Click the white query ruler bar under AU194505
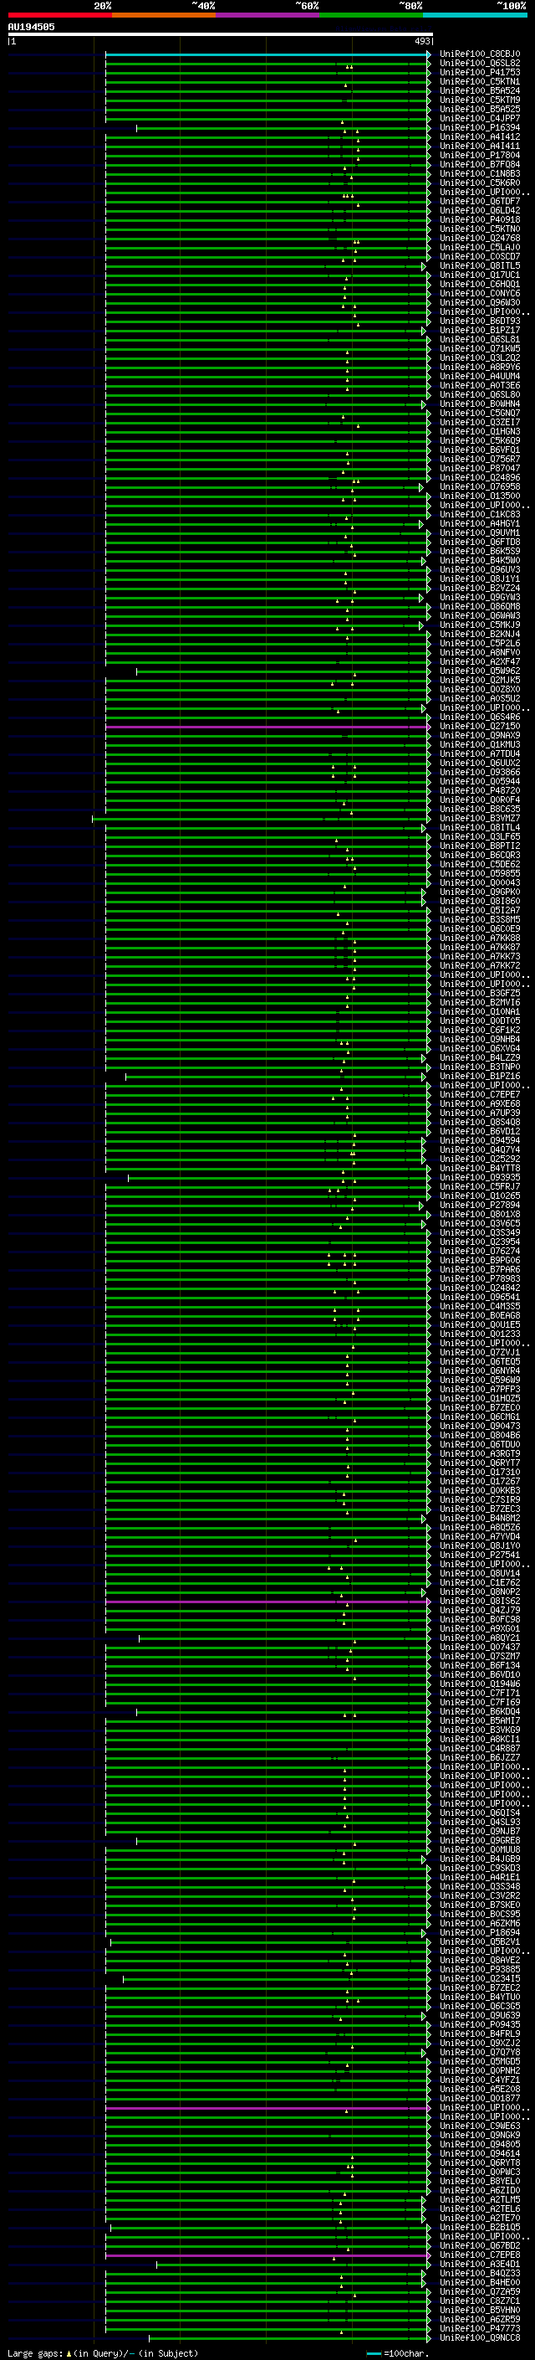 point(220,33)
